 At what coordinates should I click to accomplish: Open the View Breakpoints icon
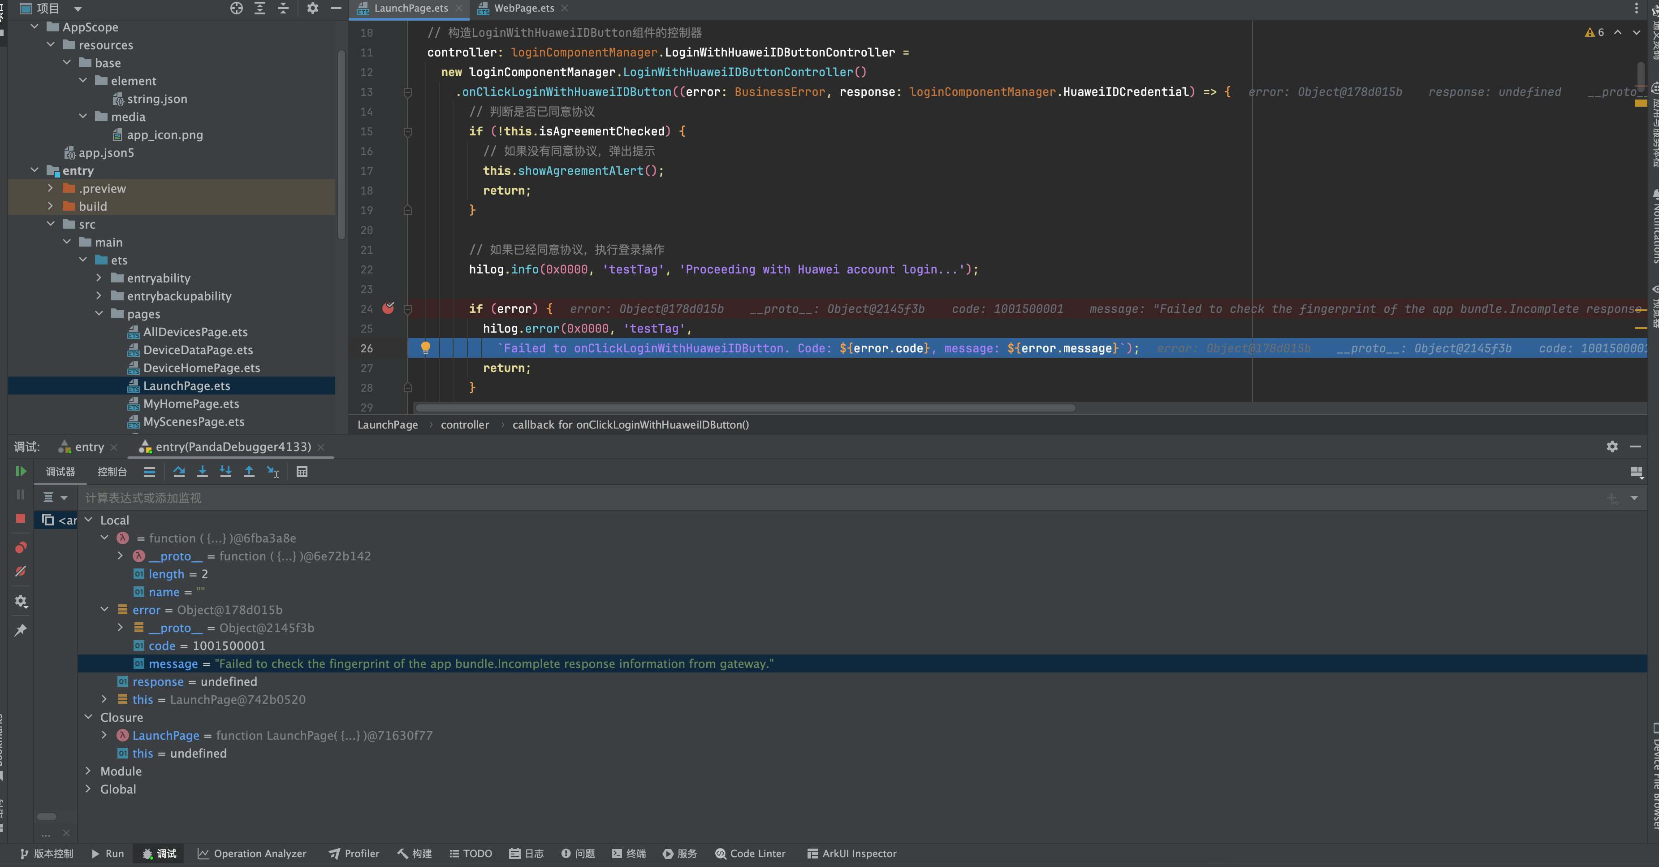(21, 547)
